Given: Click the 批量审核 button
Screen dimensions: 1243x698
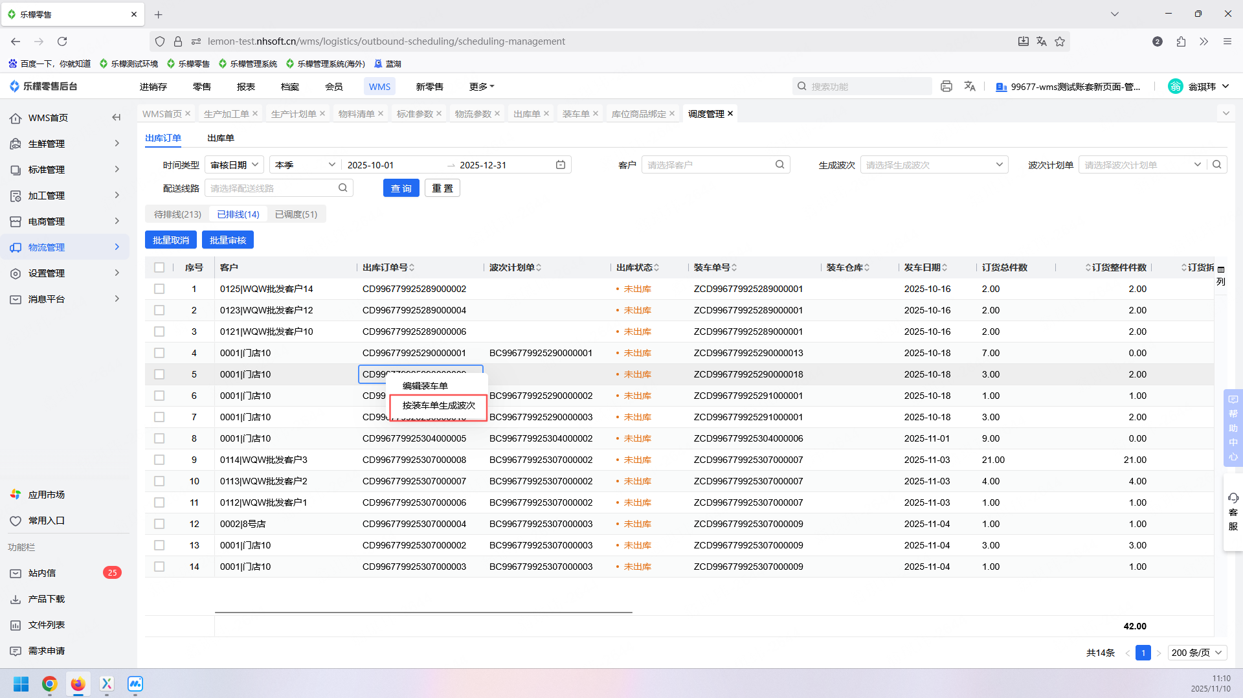Looking at the screenshot, I should coord(227,240).
